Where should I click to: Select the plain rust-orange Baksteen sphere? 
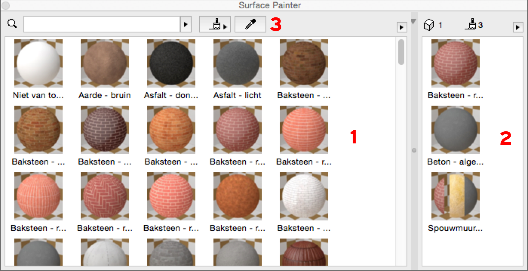[237, 202]
